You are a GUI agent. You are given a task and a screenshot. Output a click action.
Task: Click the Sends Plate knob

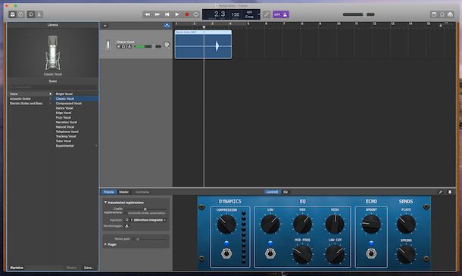pos(406,224)
